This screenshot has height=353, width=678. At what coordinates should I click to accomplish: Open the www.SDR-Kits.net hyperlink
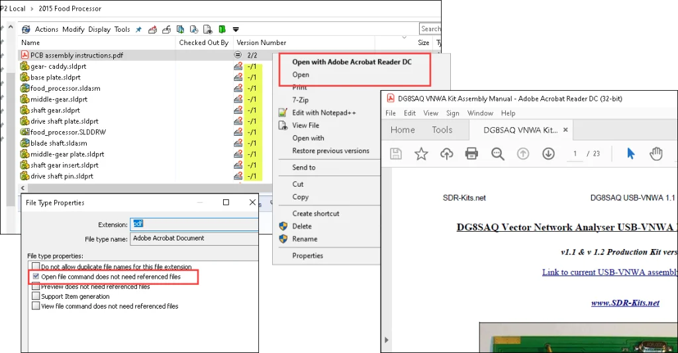click(625, 303)
